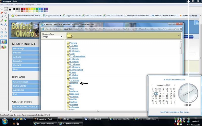Choose the Rectangular selection tool

6,9
